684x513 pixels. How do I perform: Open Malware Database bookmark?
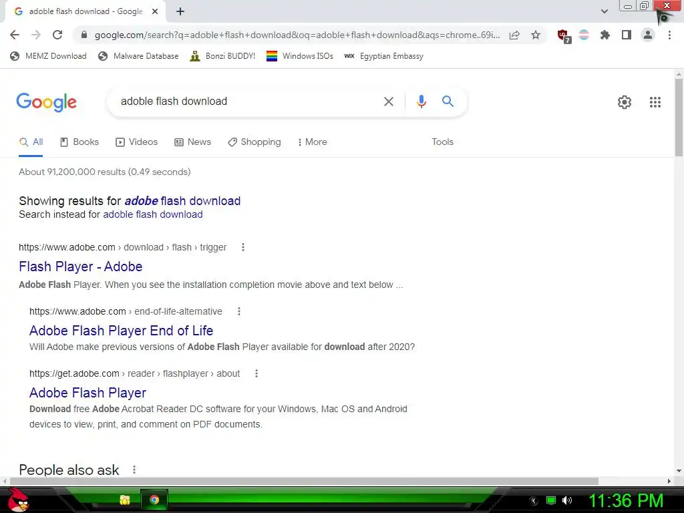pos(139,56)
